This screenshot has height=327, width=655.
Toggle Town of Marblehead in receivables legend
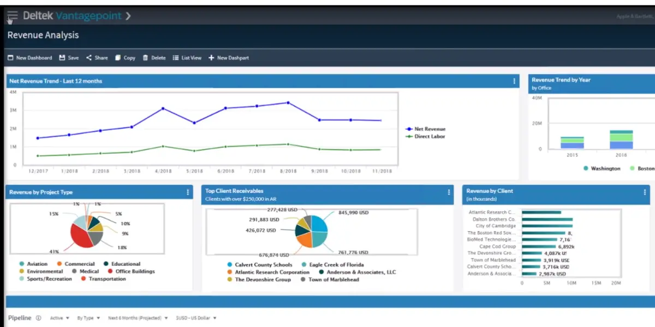pos(330,280)
